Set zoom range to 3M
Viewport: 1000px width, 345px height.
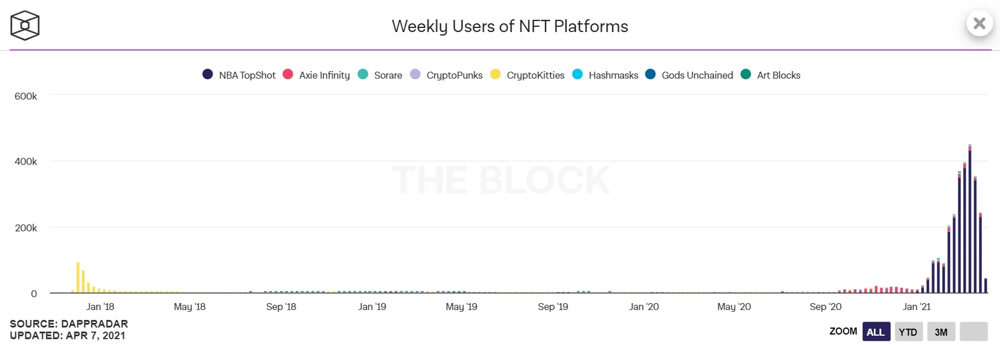tap(940, 332)
